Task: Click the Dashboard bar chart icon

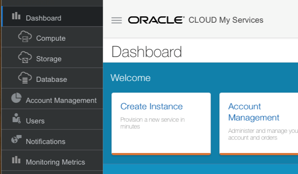Action: click(x=16, y=16)
